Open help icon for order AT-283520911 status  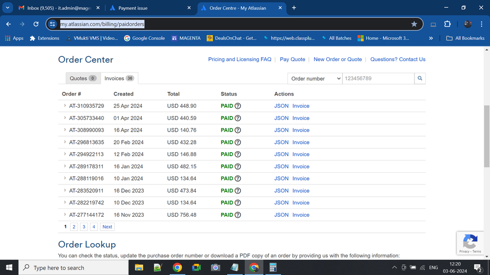coord(238,190)
